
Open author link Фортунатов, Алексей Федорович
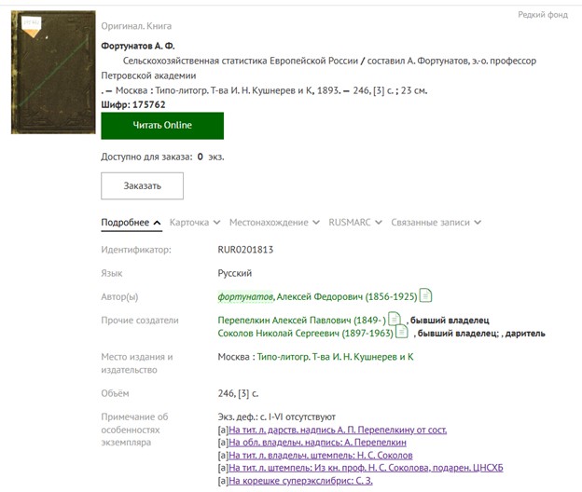(x=316, y=296)
